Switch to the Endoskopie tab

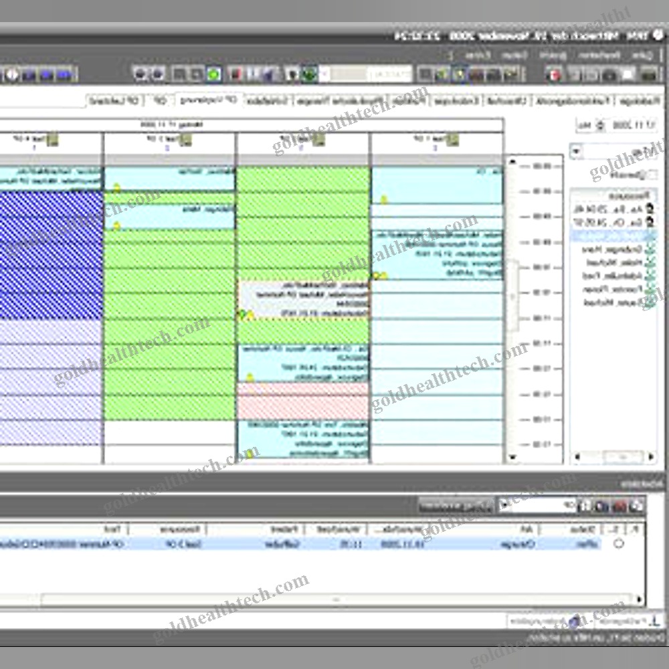click(456, 101)
